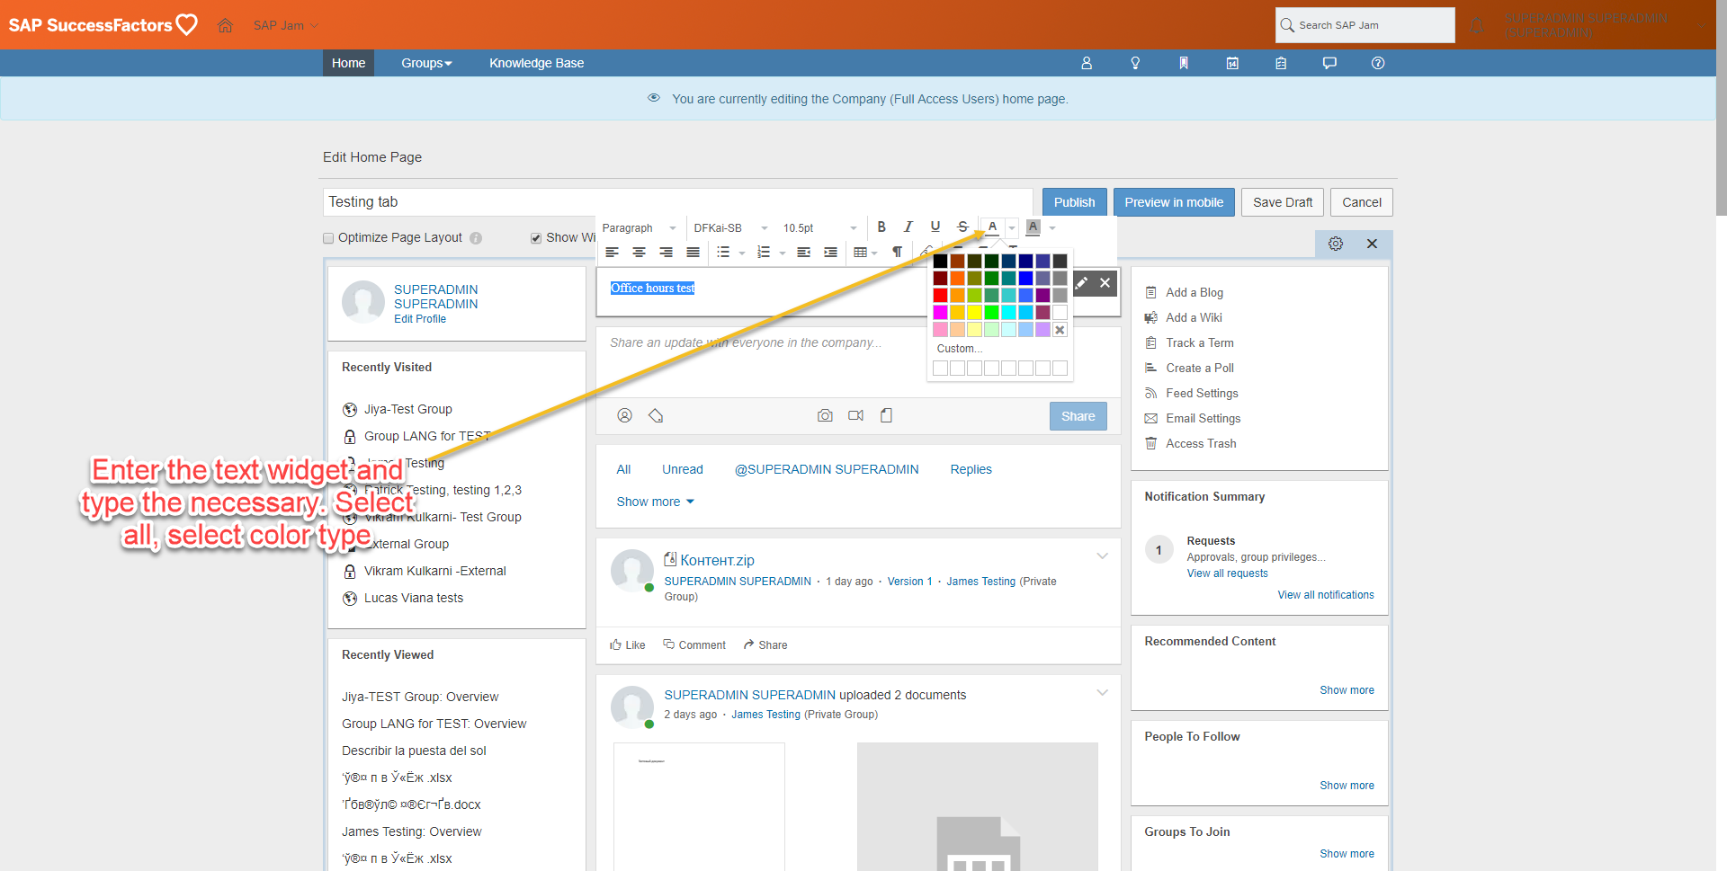Apply strikethrough formatting
The height and width of the screenshot is (871, 1727).
tap(962, 227)
